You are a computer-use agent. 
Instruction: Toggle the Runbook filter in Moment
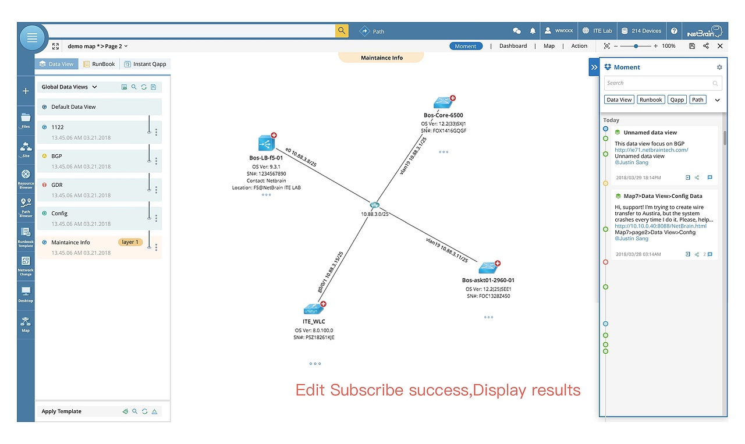point(651,100)
